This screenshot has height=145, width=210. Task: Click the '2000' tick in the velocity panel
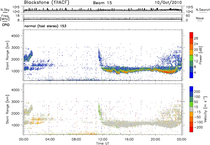(x=15, y=113)
